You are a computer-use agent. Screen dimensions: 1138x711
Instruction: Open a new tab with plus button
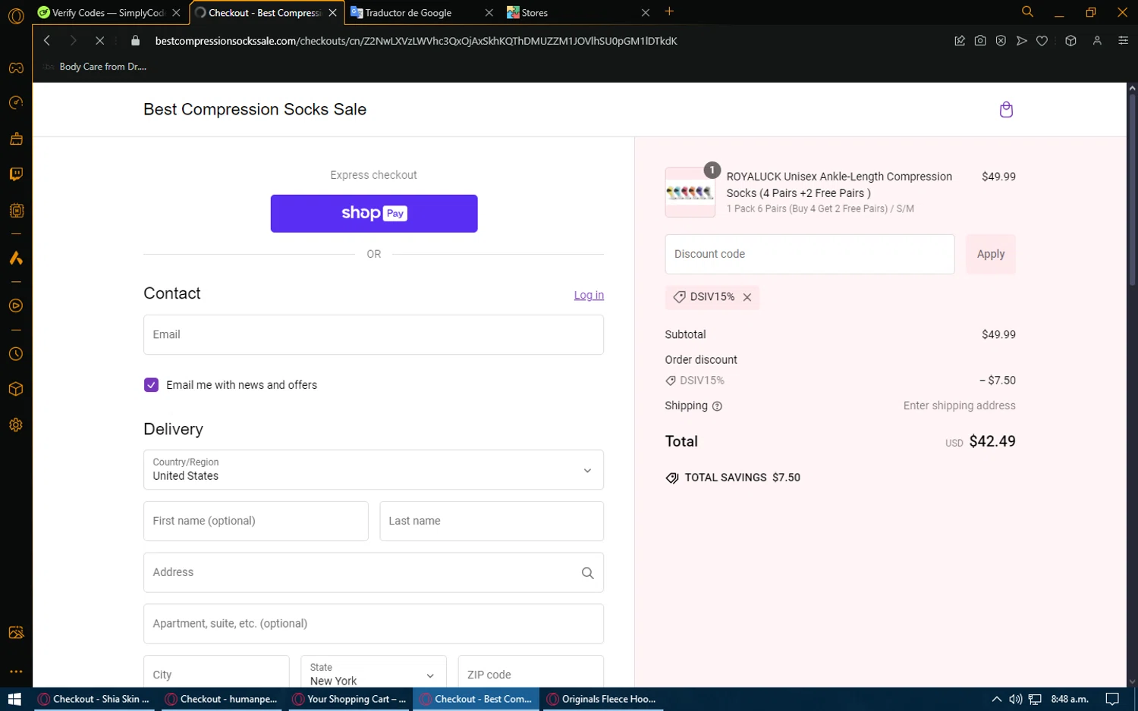click(669, 11)
